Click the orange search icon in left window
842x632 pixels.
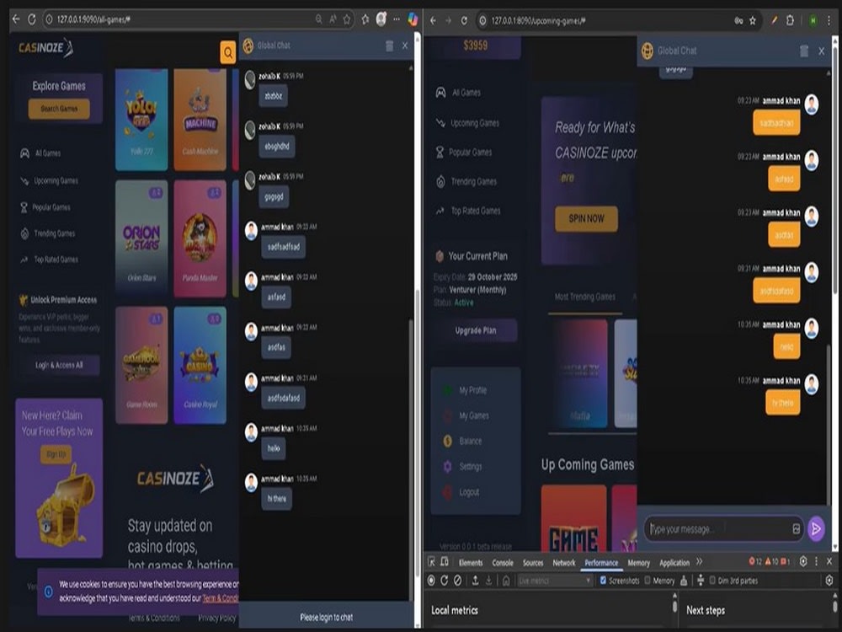[227, 52]
